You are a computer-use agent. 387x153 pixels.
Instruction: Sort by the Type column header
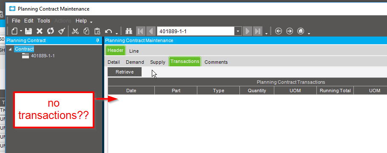coord(219,91)
